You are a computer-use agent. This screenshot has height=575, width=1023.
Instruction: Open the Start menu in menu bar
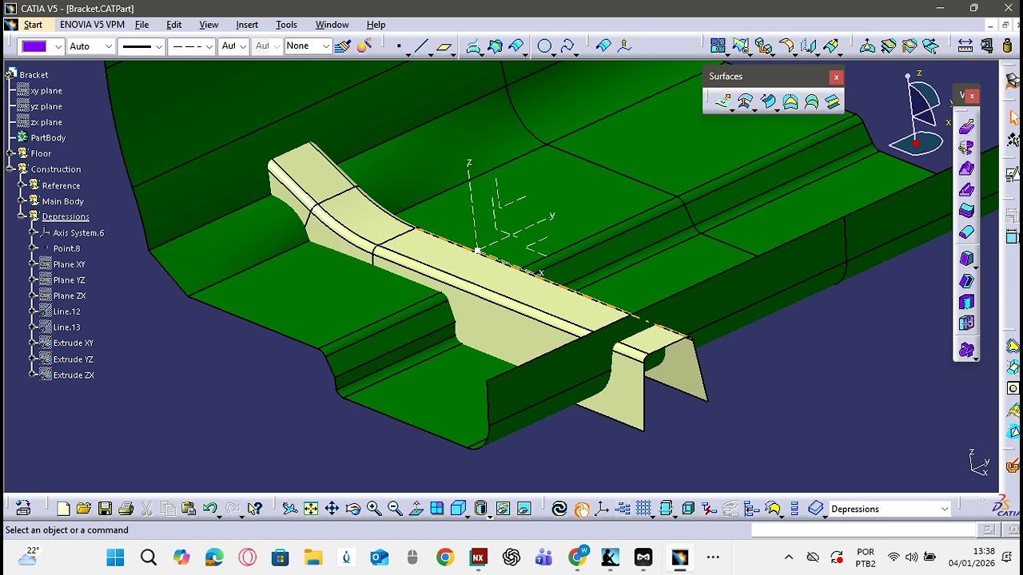[33, 25]
